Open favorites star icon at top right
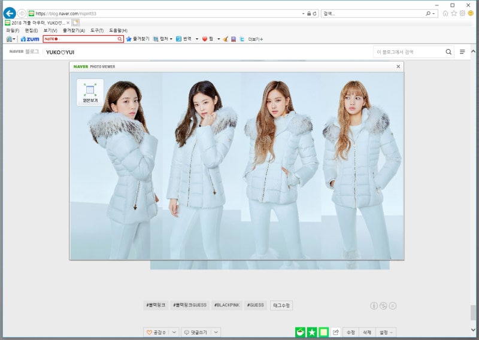This screenshot has width=479, height=340. [x=454, y=13]
